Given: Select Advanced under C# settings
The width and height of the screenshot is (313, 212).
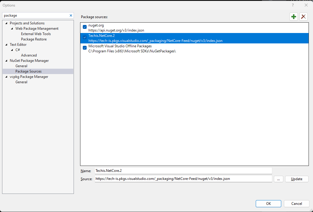Looking at the screenshot, I should click(29, 55).
